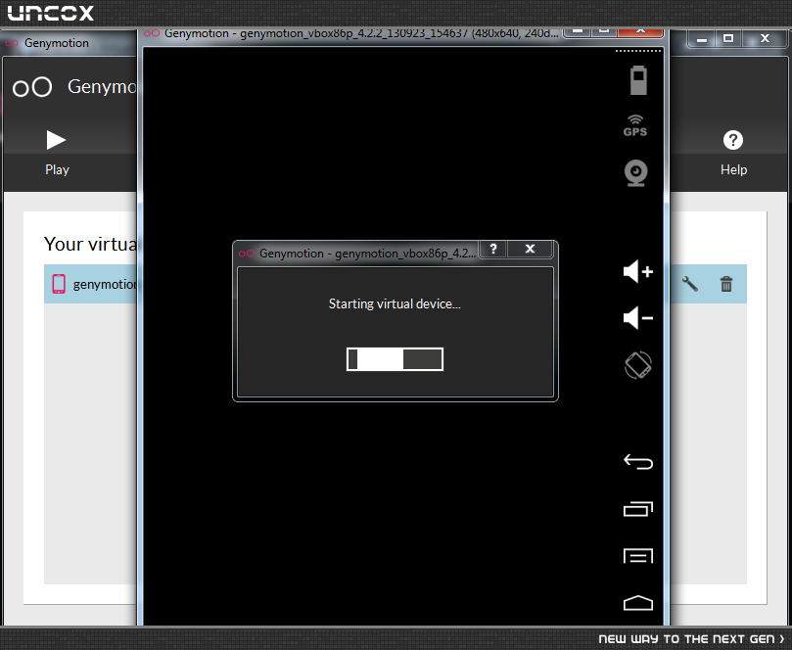792x650 pixels.
Task: Open the camera widget icon
Action: coord(636,173)
